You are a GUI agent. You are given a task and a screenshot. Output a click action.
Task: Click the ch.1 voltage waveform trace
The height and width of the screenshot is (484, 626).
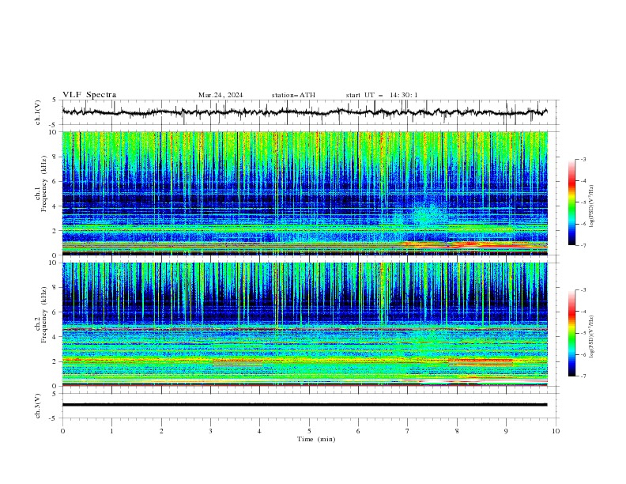click(304, 112)
